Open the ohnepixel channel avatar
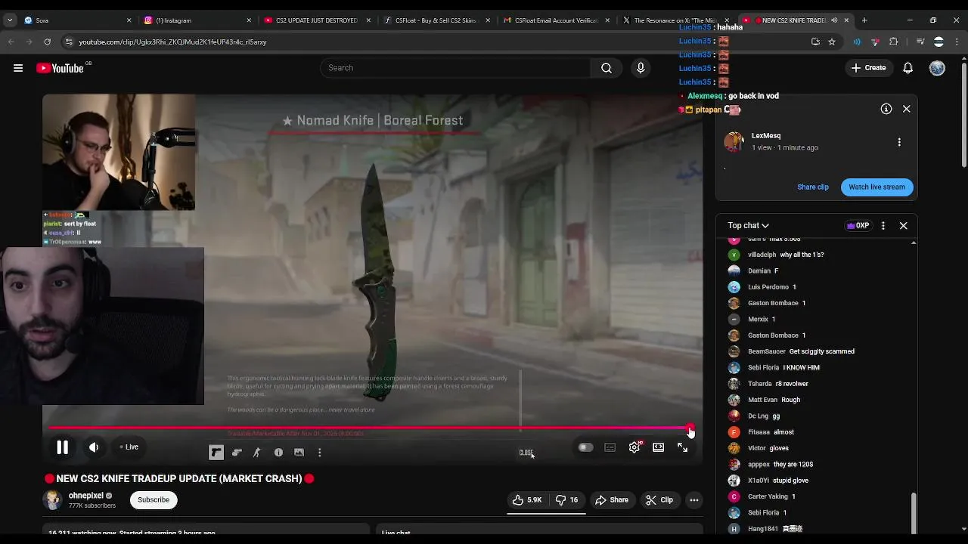The height and width of the screenshot is (544, 968). [x=52, y=499]
